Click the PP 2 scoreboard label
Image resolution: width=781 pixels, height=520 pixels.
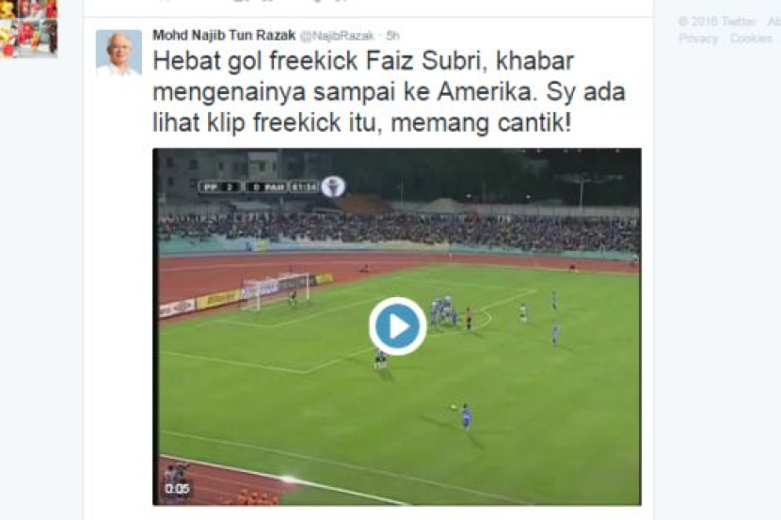[219, 187]
